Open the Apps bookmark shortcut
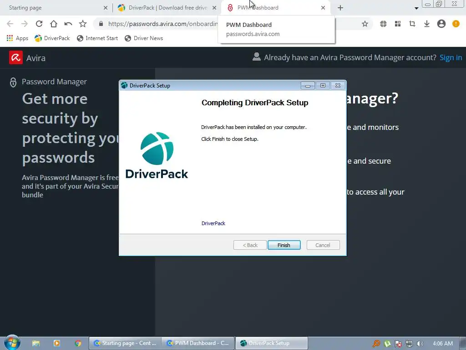 coord(17,38)
